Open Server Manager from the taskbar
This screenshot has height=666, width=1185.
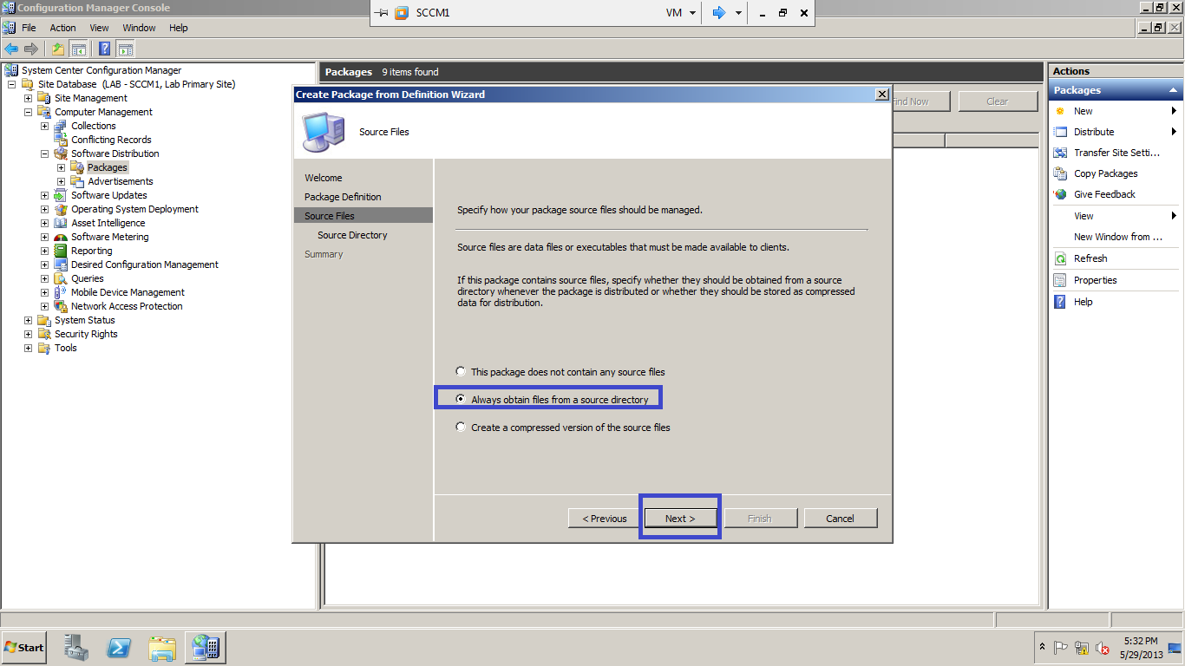[x=76, y=648]
